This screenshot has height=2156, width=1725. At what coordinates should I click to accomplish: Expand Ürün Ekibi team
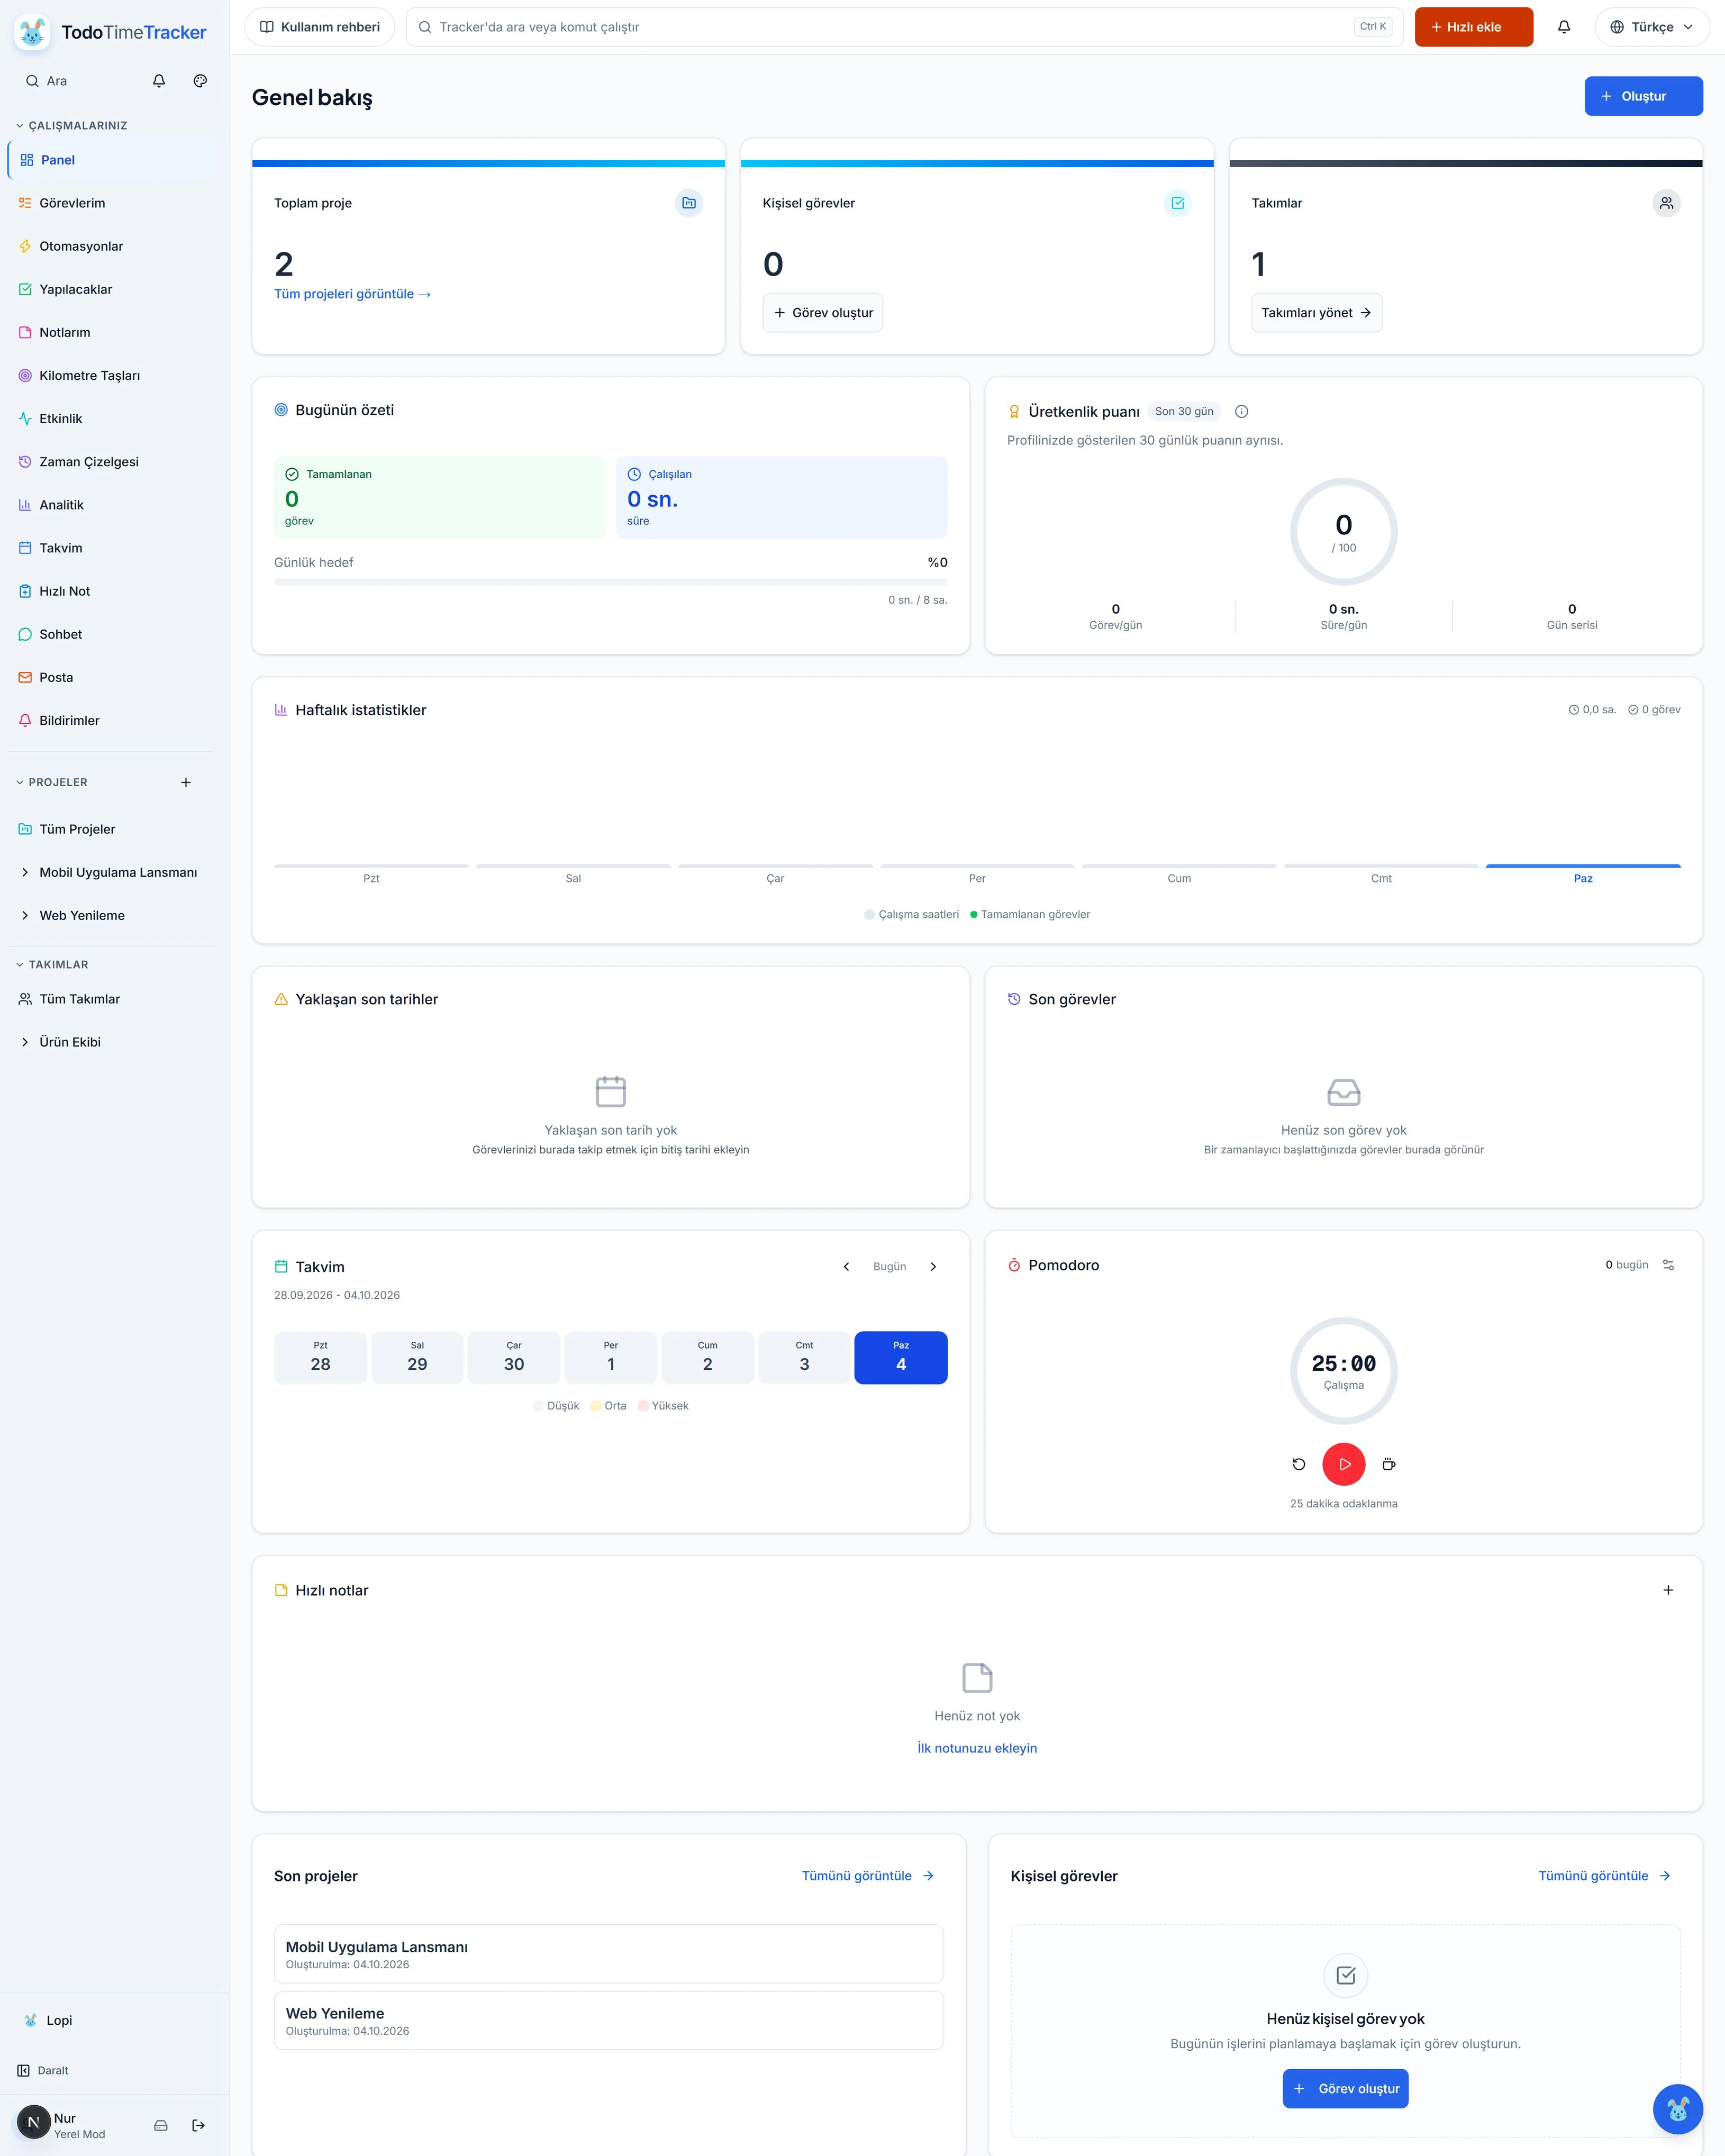click(x=25, y=1042)
